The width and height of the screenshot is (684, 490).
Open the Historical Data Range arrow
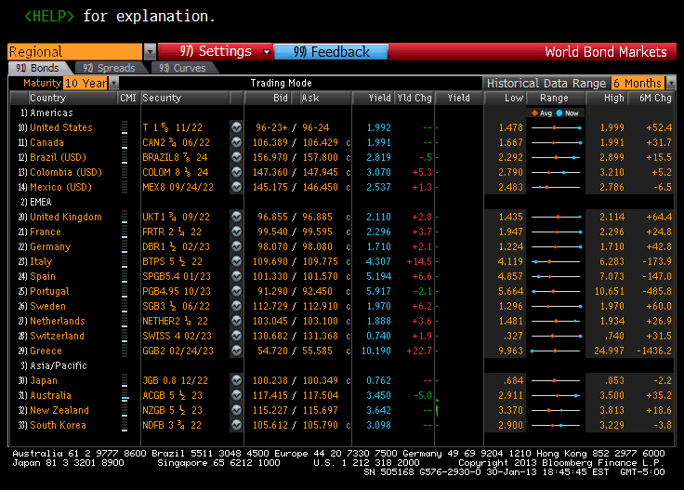coord(671,83)
